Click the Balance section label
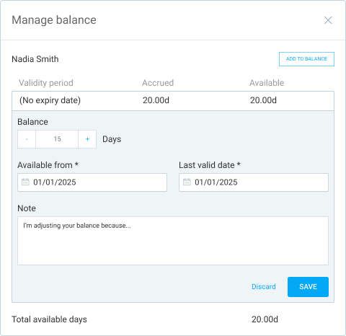 tap(32, 122)
